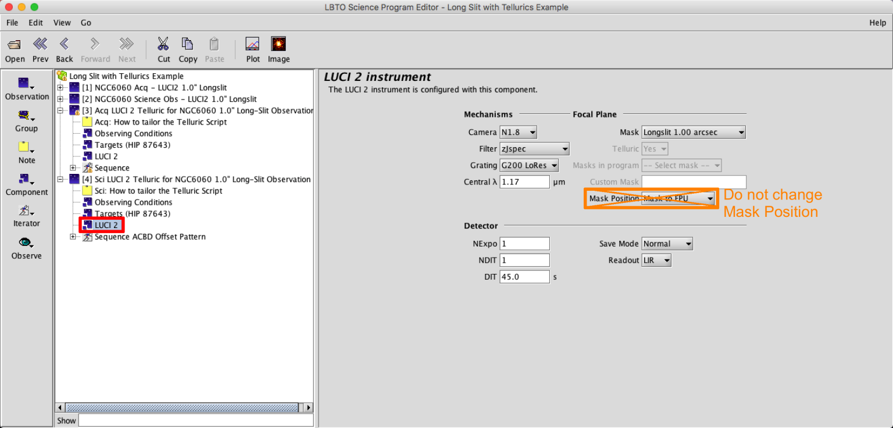Open the Help menu

877,23
